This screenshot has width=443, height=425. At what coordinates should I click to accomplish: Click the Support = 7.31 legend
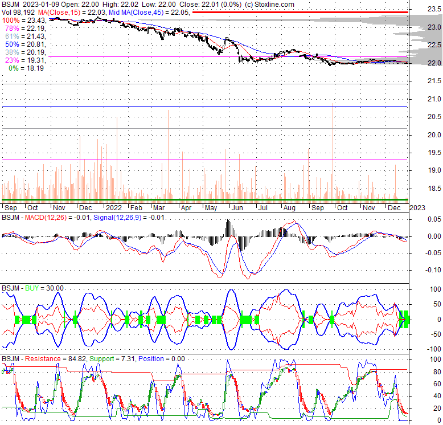[x=112, y=359]
